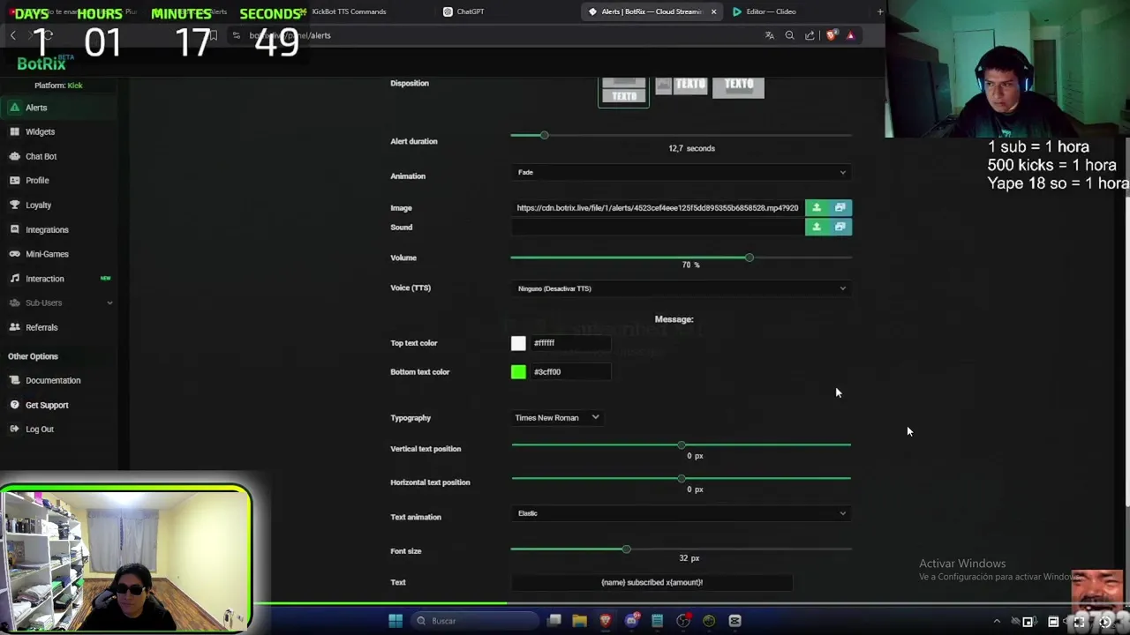Click the Documentation link
The height and width of the screenshot is (635, 1130).
(53, 380)
